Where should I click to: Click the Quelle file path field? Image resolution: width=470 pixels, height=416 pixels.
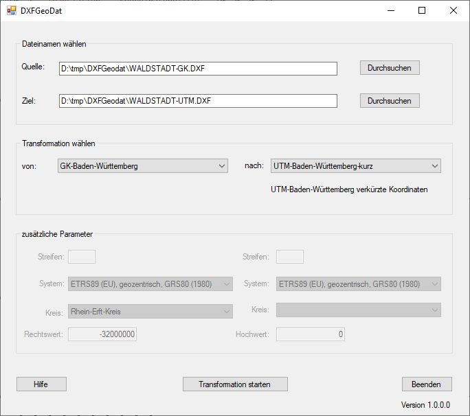(x=198, y=69)
